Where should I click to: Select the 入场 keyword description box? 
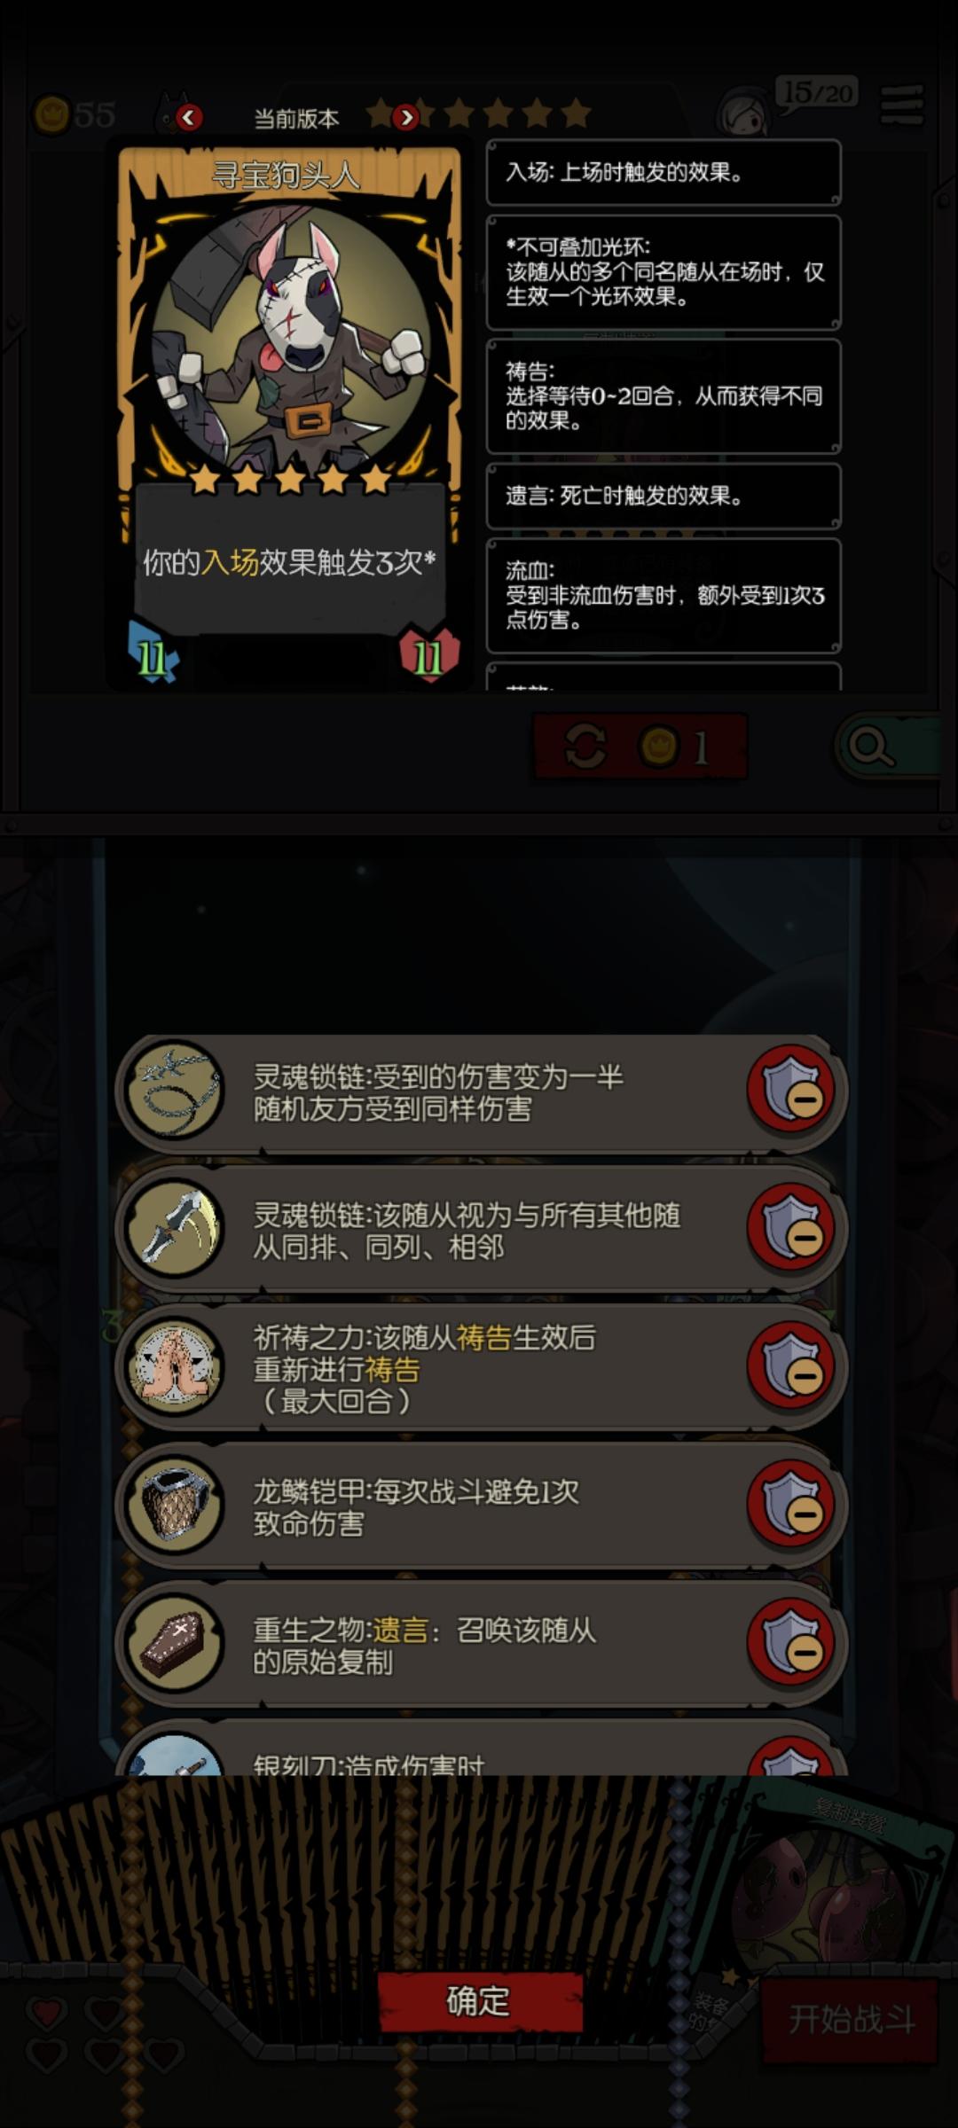[x=664, y=173]
